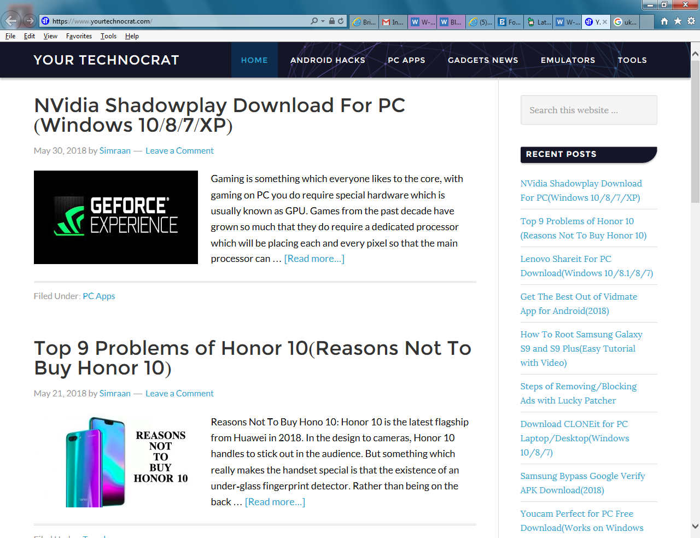700x538 pixels.
Task: Open the Help menu
Action: click(x=132, y=36)
